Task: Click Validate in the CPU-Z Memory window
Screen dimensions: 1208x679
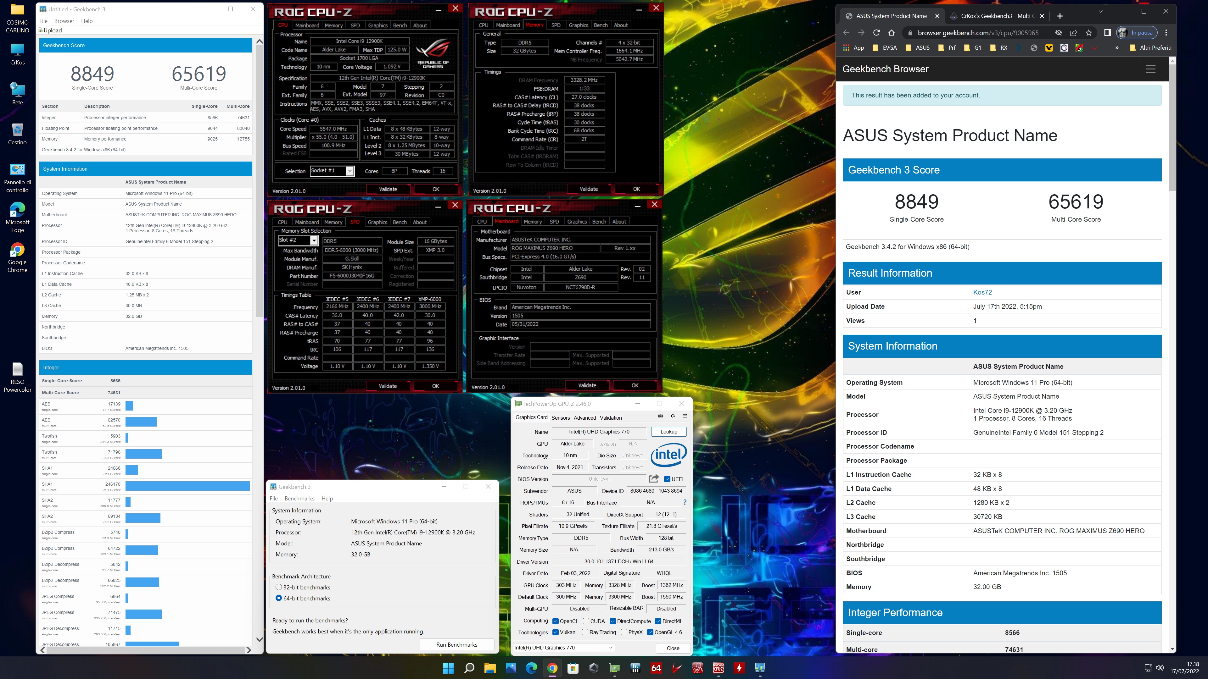Action: coord(589,189)
